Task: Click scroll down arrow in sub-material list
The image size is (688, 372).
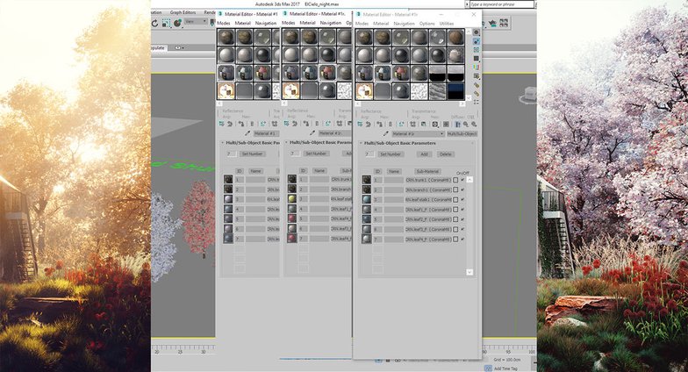Action: tap(469, 272)
